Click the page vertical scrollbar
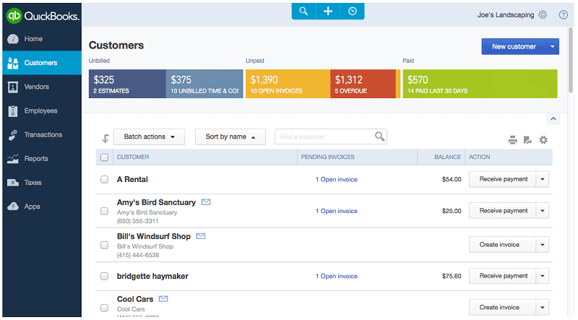The width and height of the screenshot is (578, 320). [x=571, y=61]
